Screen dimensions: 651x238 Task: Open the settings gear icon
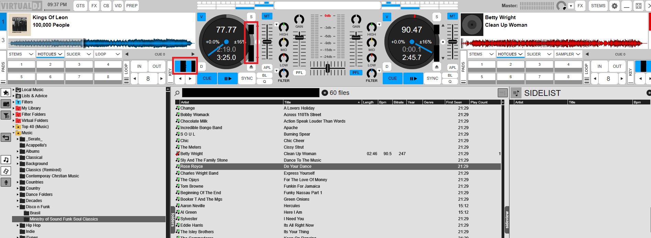(x=615, y=6)
